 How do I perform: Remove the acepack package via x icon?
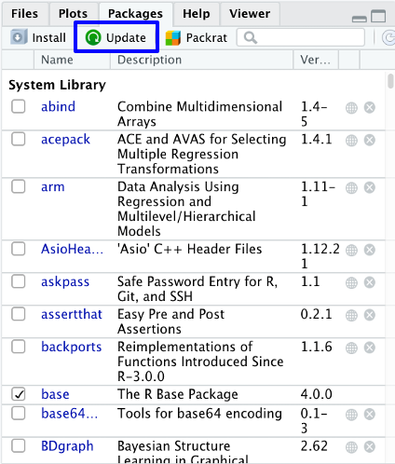pos(370,140)
